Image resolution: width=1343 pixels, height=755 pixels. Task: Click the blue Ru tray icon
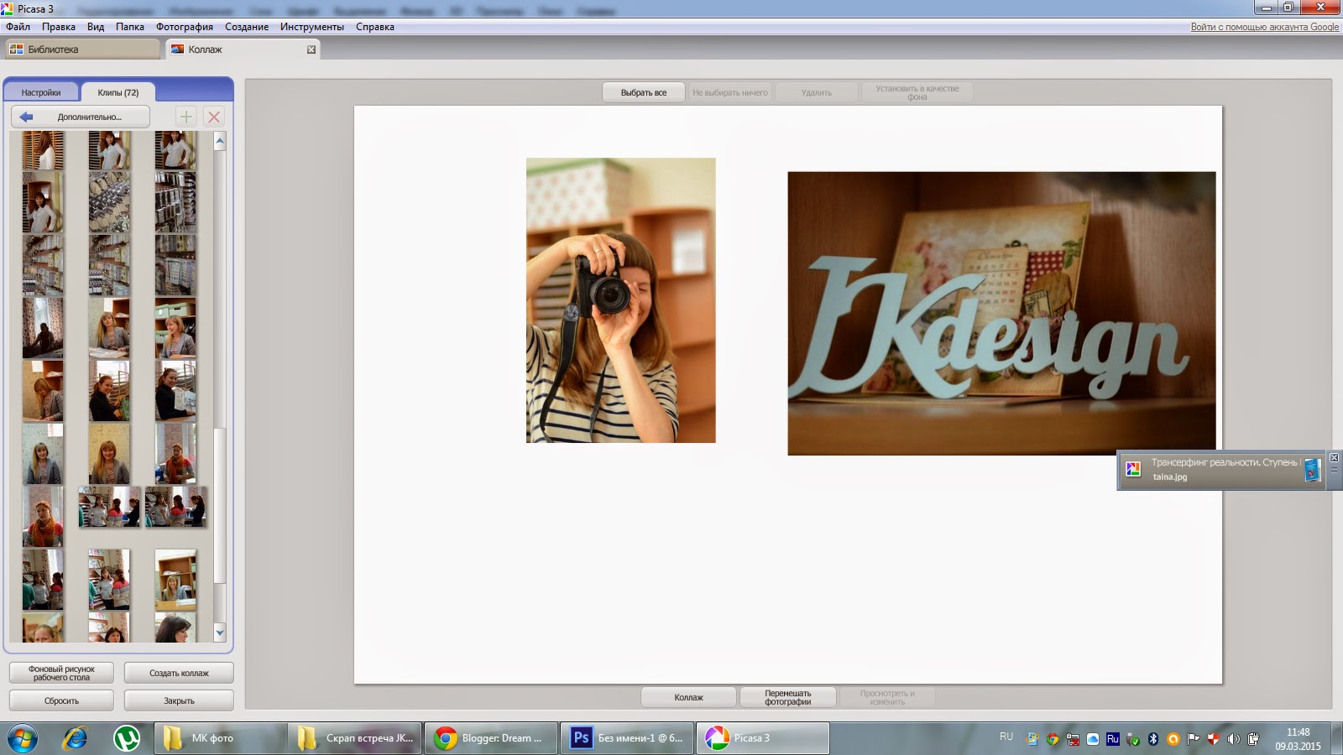click(x=1113, y=739)
